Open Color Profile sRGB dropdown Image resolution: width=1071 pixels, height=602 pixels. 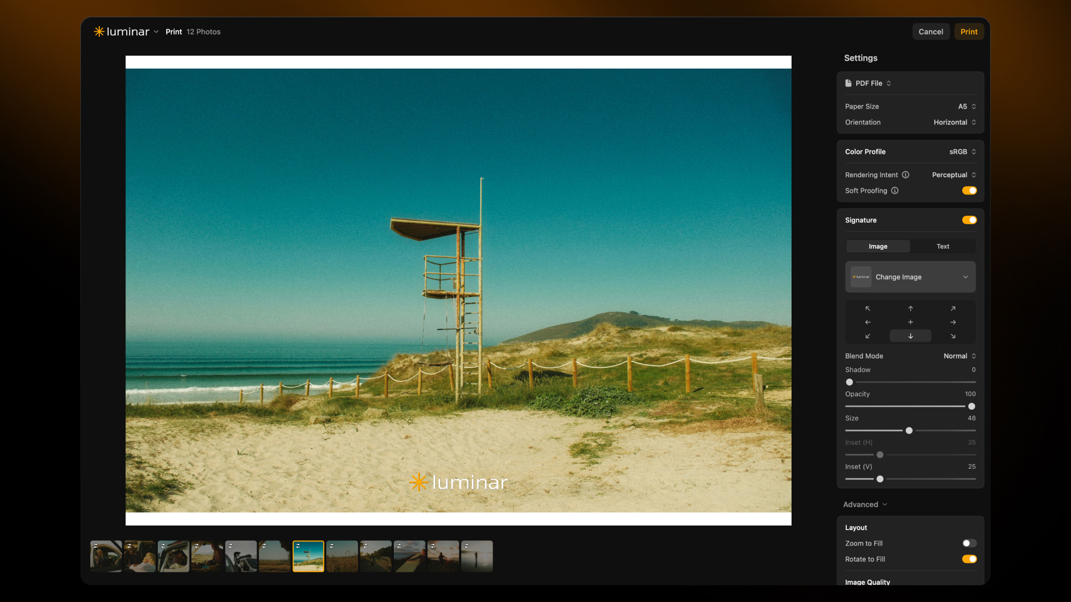(x=963, y=152)
